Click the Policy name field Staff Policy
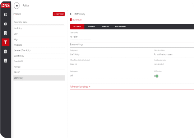The height and width of the screenshot is (138, 194). pyautogui.click(x=110, y=55)
